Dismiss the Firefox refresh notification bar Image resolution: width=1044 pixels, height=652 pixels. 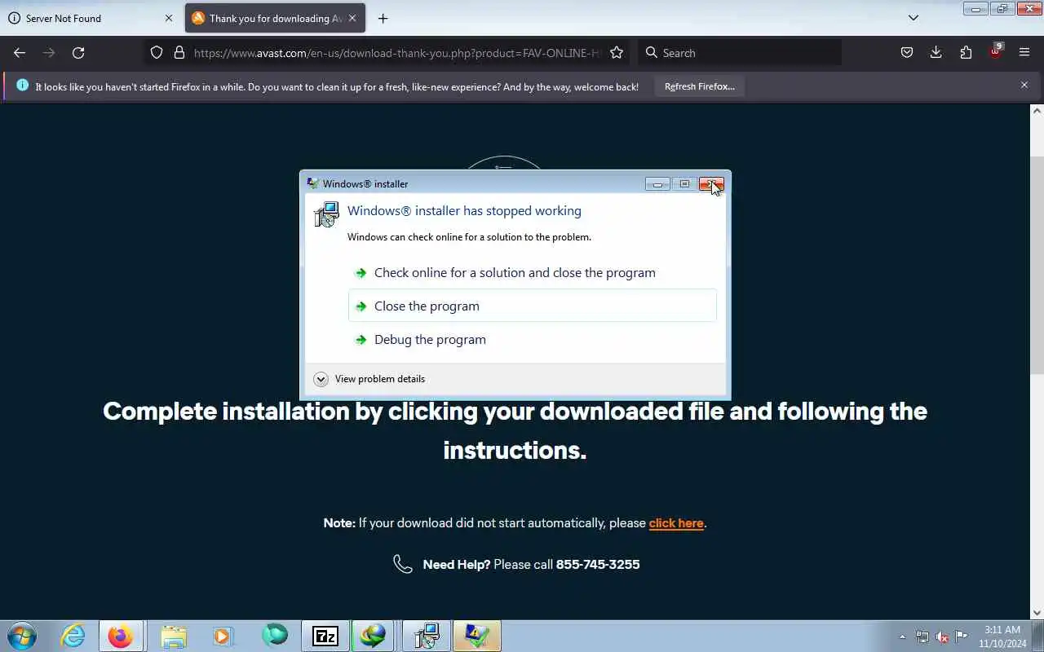click(x=1024, y=85)
